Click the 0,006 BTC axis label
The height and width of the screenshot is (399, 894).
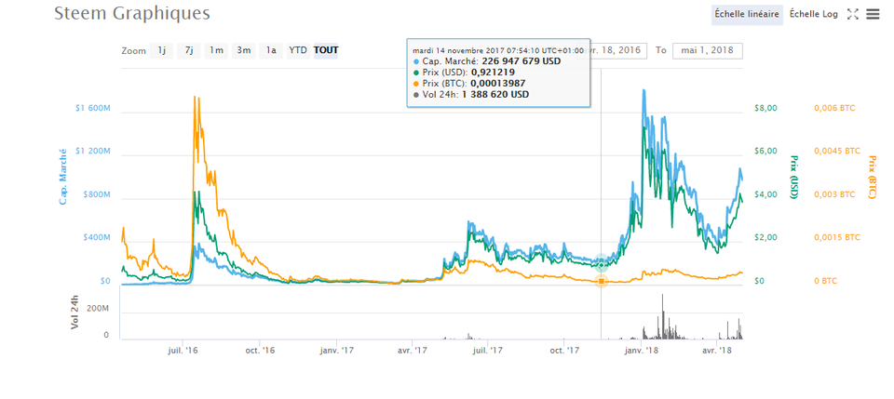835,108
